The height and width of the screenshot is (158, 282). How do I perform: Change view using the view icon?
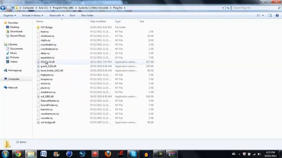click(x=258, y=16)
